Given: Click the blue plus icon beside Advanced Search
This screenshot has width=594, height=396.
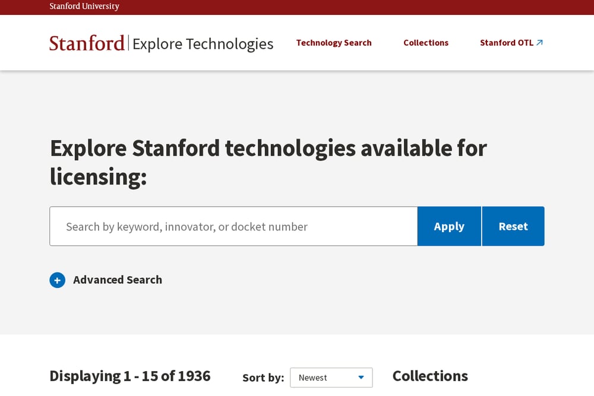Looking at the screenshot, I should tap(57, 280).
